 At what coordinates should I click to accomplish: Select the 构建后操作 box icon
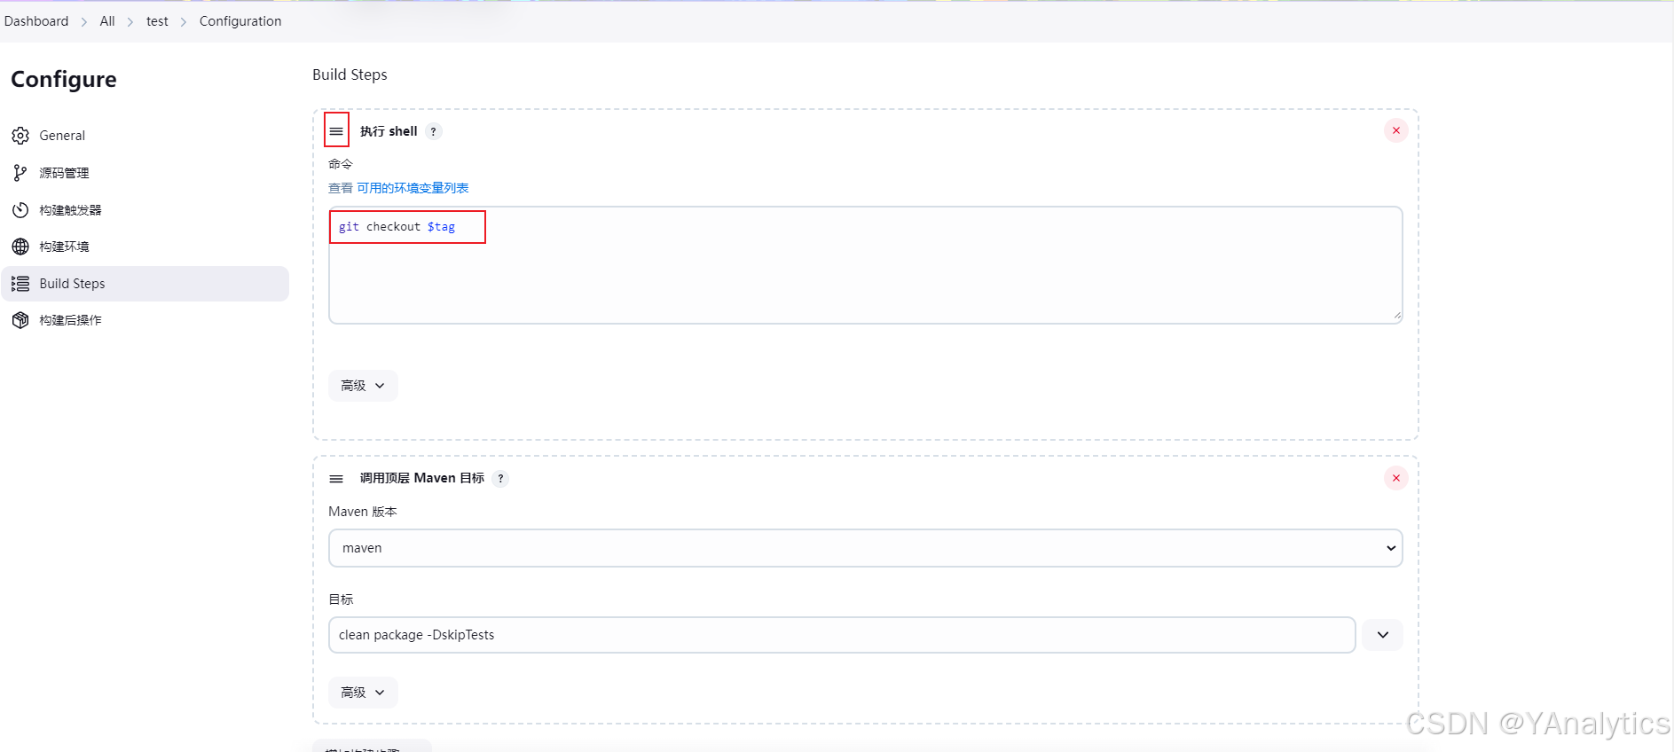(x=20, y=320)
